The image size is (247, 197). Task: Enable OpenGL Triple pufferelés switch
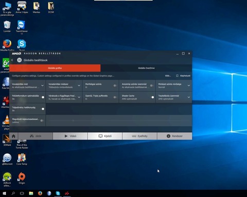(x=115, y=97)
